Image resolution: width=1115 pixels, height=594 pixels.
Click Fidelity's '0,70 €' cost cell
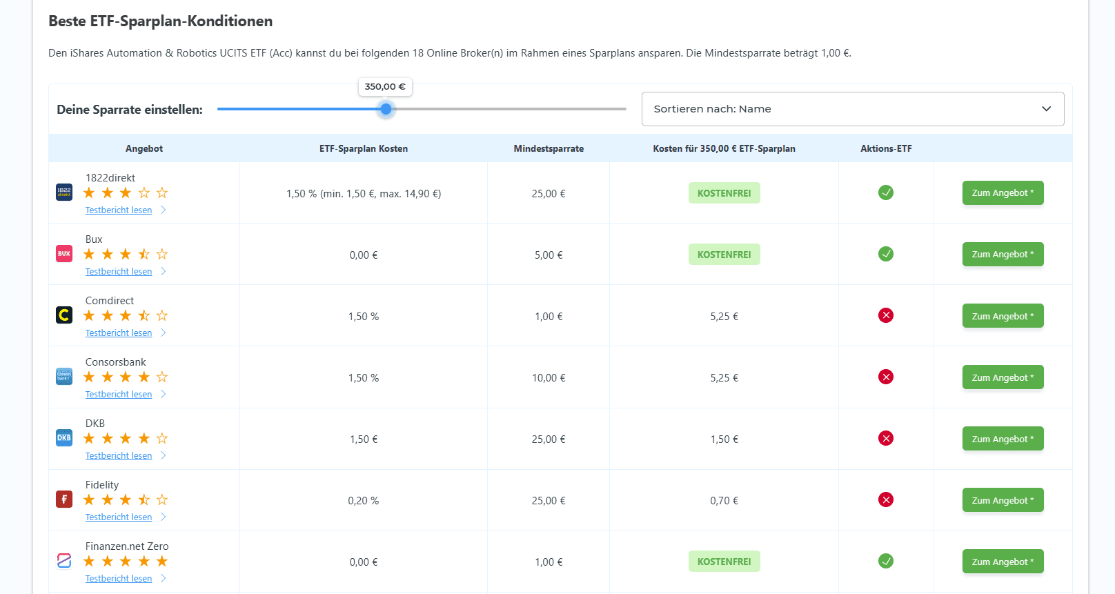click(724, 501)
